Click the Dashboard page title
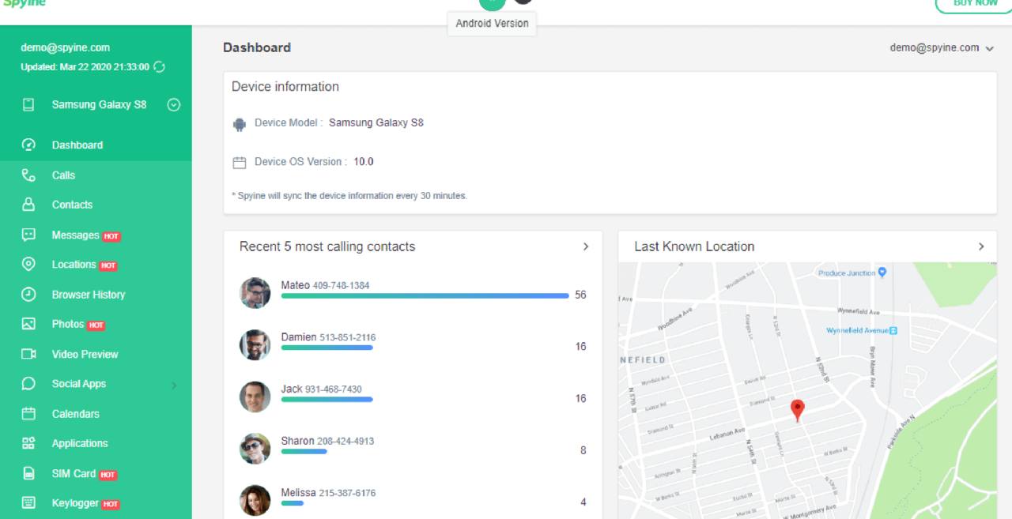 (x=257, y=47)
